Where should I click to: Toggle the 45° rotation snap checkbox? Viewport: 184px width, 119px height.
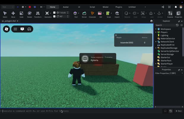tap(54, 16)
